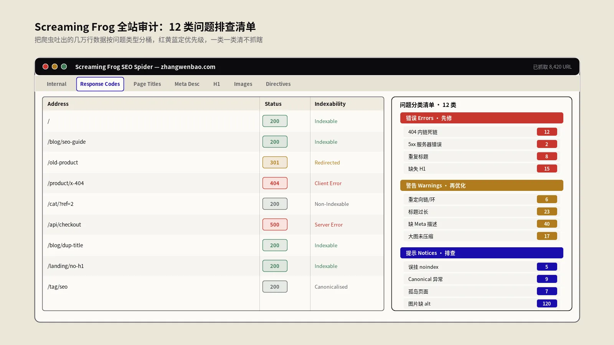Image resolution: width=614 pixels, height=345 pixels.
Task: Switch to the Internal tab
Action: (56, 84)
